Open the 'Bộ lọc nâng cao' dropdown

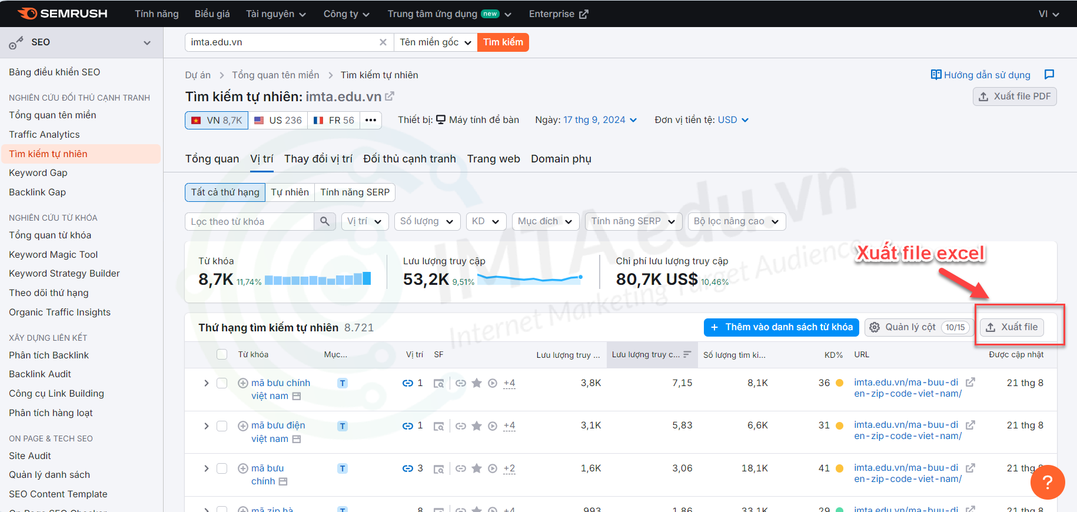click(737, 221)
